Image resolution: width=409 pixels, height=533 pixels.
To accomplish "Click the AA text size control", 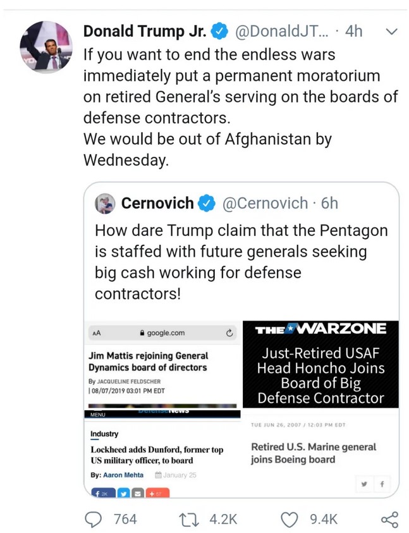I will point(96,333).
